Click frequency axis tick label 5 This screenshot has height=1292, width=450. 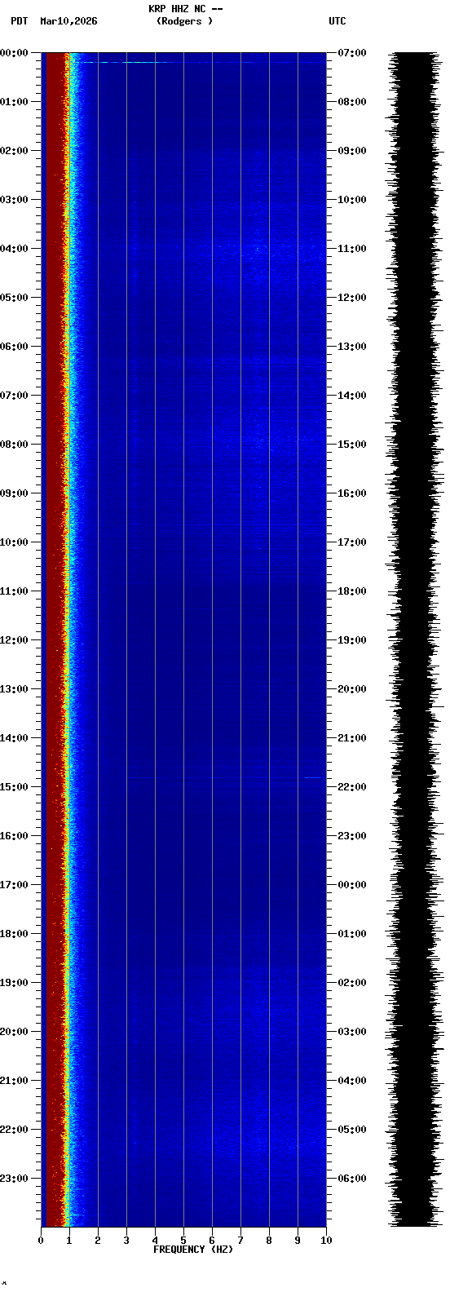click(183, 1241)
